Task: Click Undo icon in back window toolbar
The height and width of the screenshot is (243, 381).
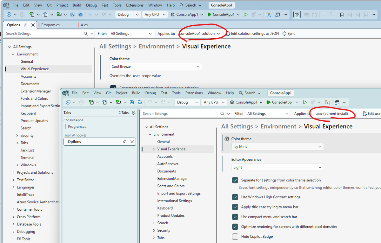Action: [90, 15]
